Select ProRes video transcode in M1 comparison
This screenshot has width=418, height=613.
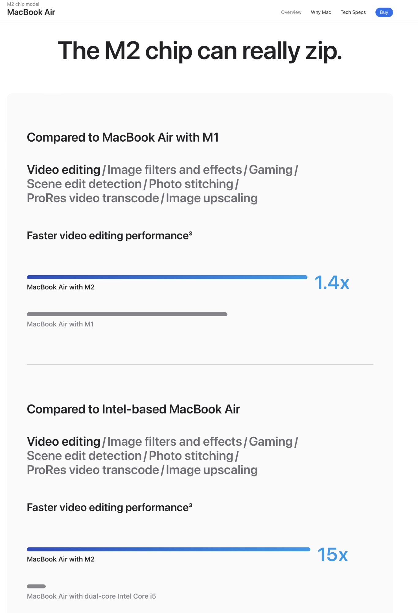point(93,198)
